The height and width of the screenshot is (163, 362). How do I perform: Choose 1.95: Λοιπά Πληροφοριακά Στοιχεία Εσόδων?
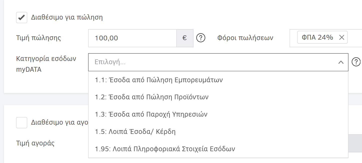pyautogui.click(x=165, y=149)
